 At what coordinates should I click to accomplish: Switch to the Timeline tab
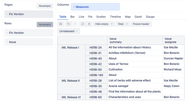click(115, 17)
